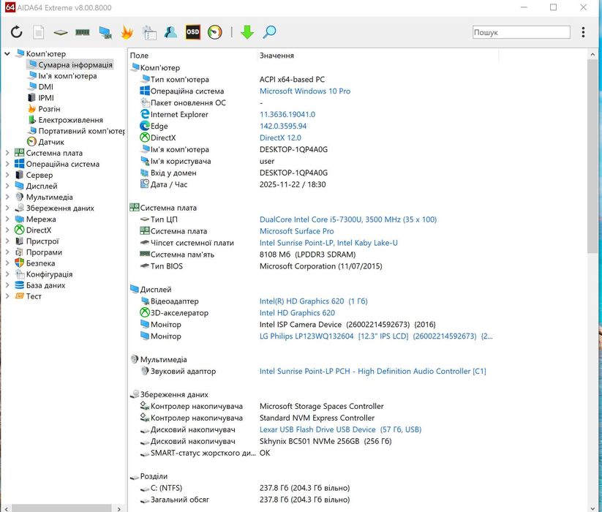602x512 pixels.
Task: Click the Refresh toolbar icon
Action: click(17, 32)
